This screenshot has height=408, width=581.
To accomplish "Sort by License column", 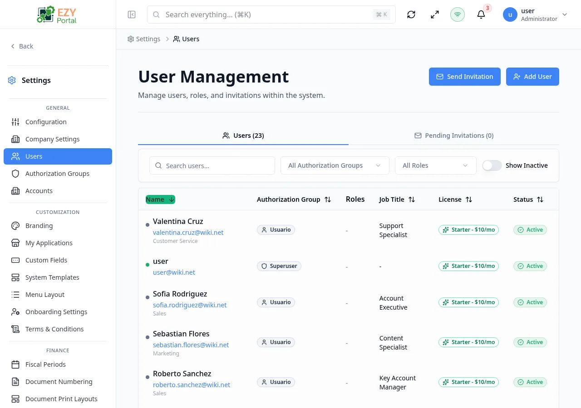I will (x=455, y=199).
